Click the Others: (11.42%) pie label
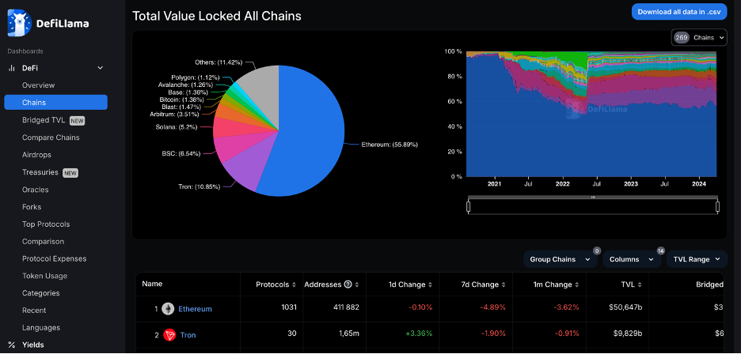This screenshot has height=354, width=741. point(218,62)
